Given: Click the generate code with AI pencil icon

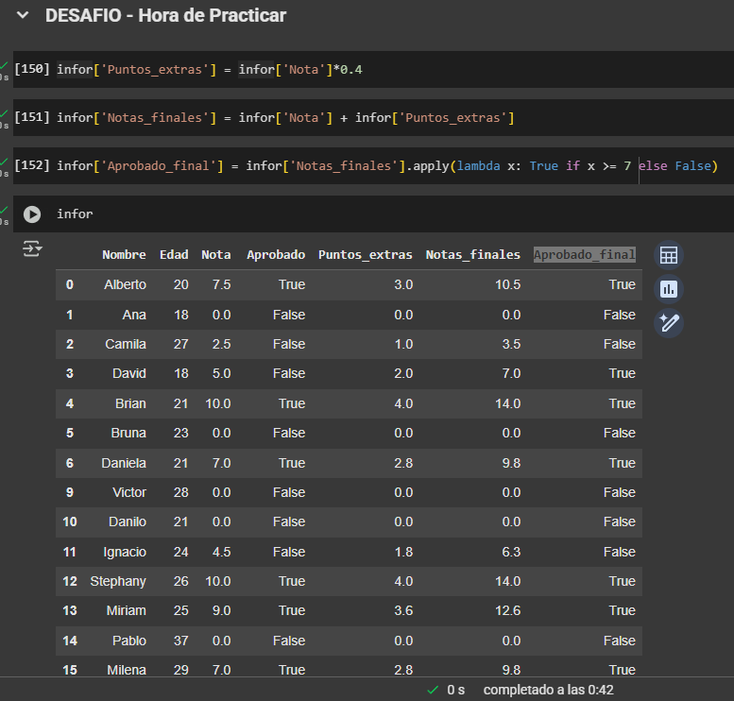Looking at the screenshot, I should point(669,323).
